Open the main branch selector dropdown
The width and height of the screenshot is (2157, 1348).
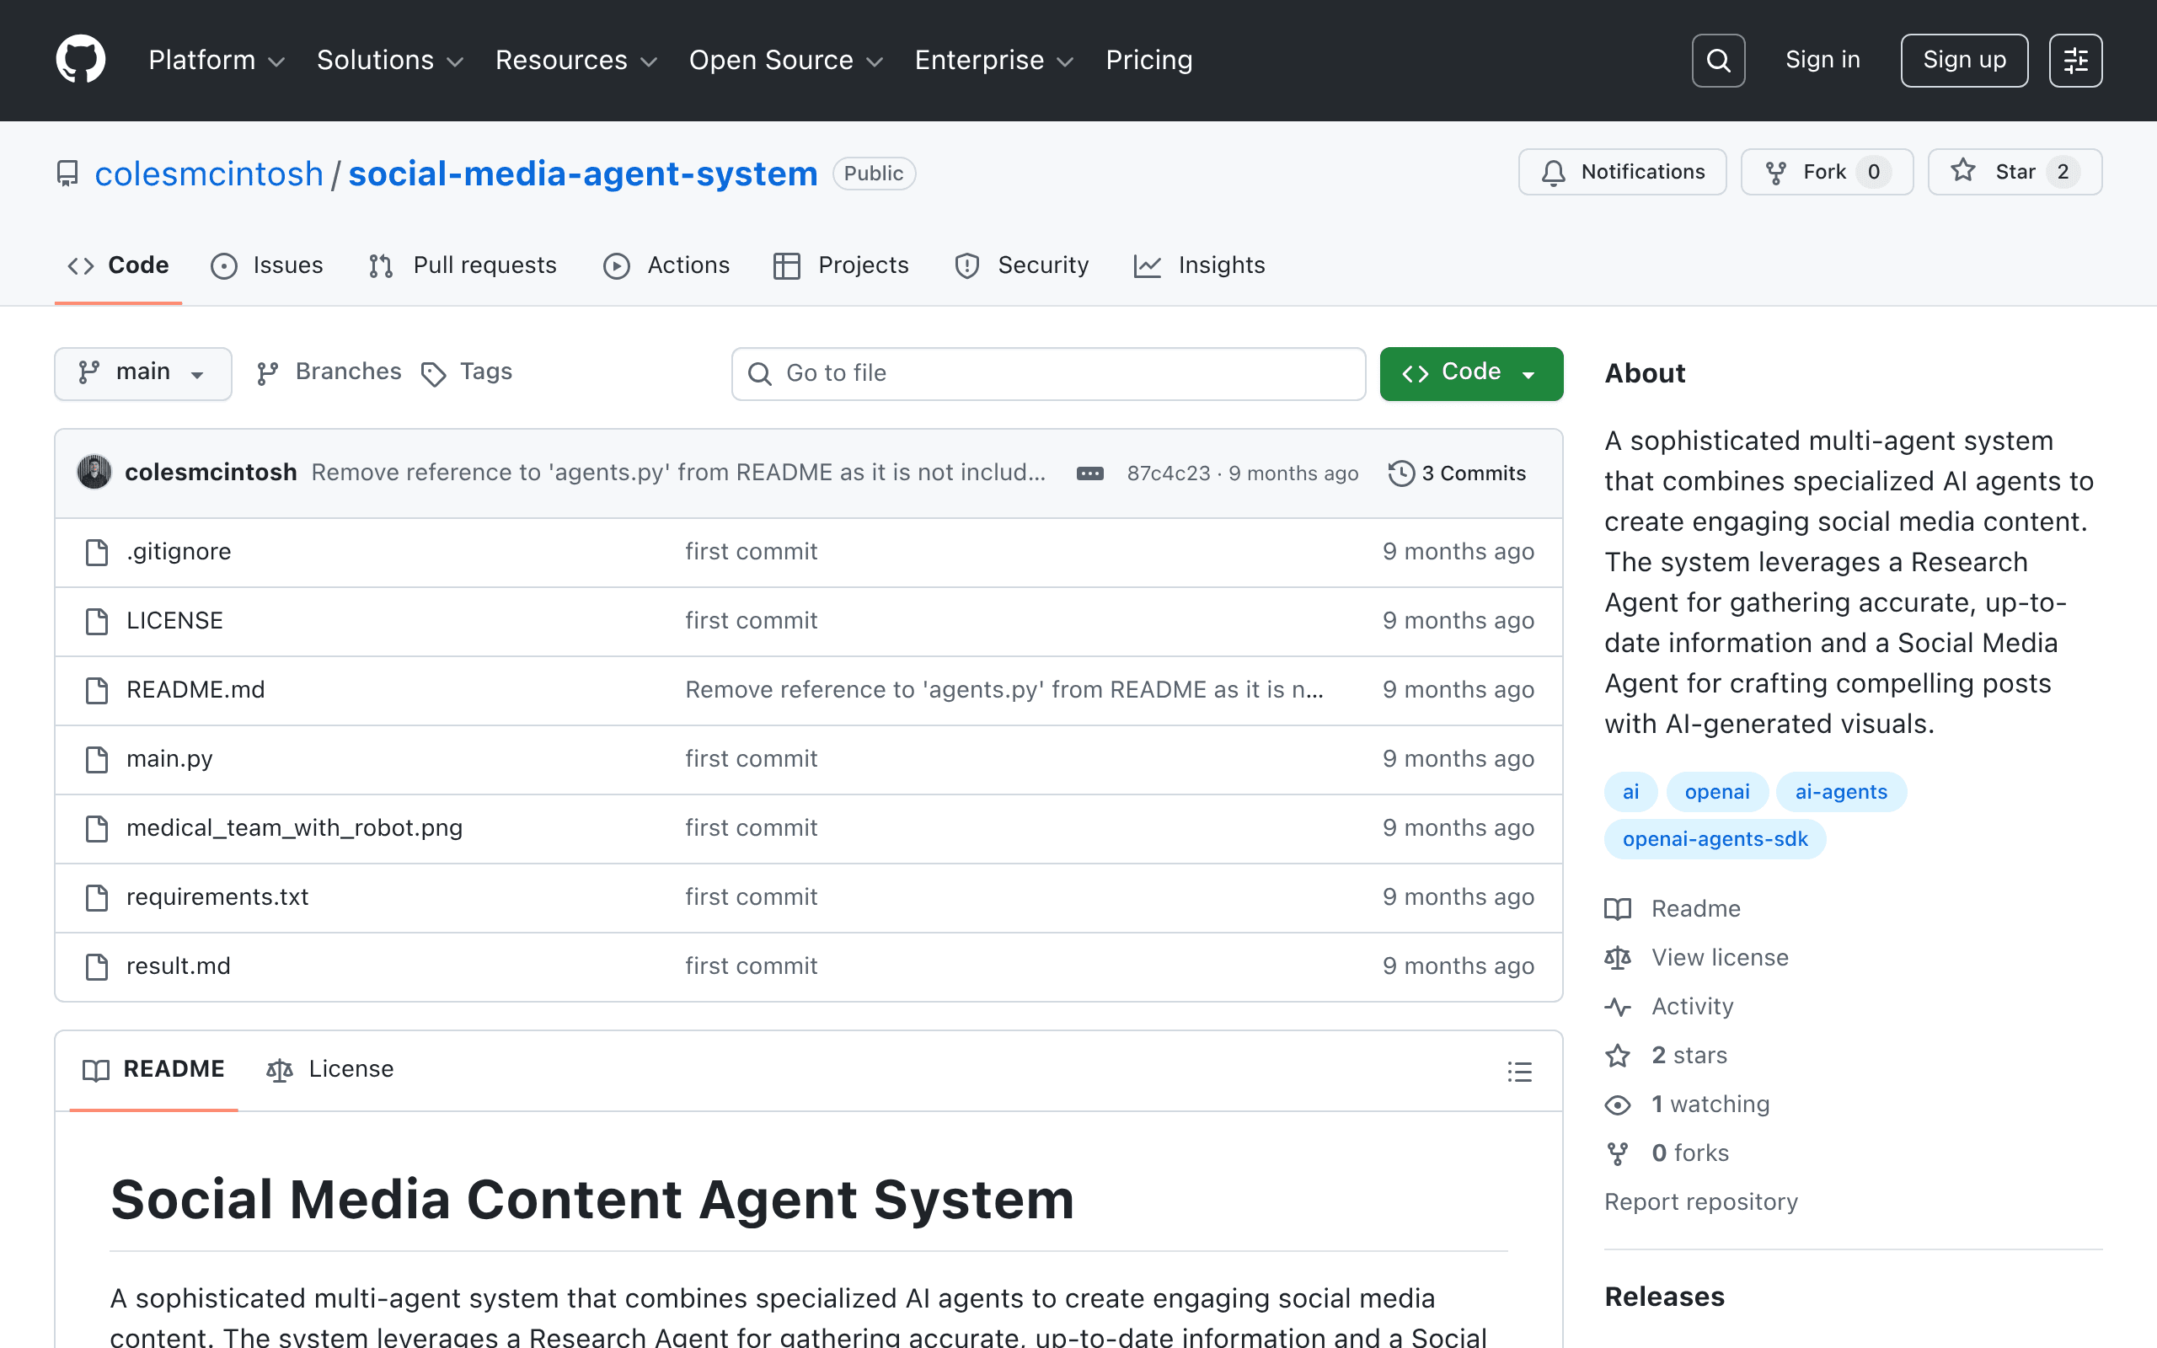pyautogui.click(x=142, y=372)
